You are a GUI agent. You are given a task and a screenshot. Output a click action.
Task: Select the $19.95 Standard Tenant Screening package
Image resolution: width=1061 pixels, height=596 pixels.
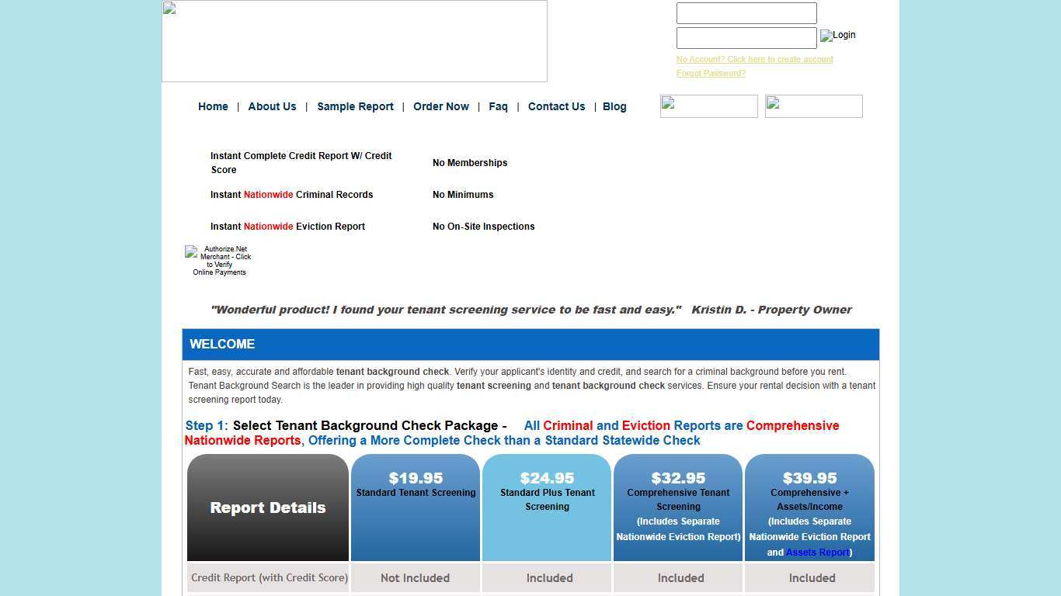click(415, 508)
